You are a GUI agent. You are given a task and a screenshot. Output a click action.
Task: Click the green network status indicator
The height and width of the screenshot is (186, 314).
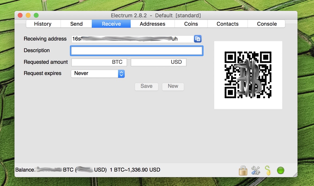[x=281, y=170]
